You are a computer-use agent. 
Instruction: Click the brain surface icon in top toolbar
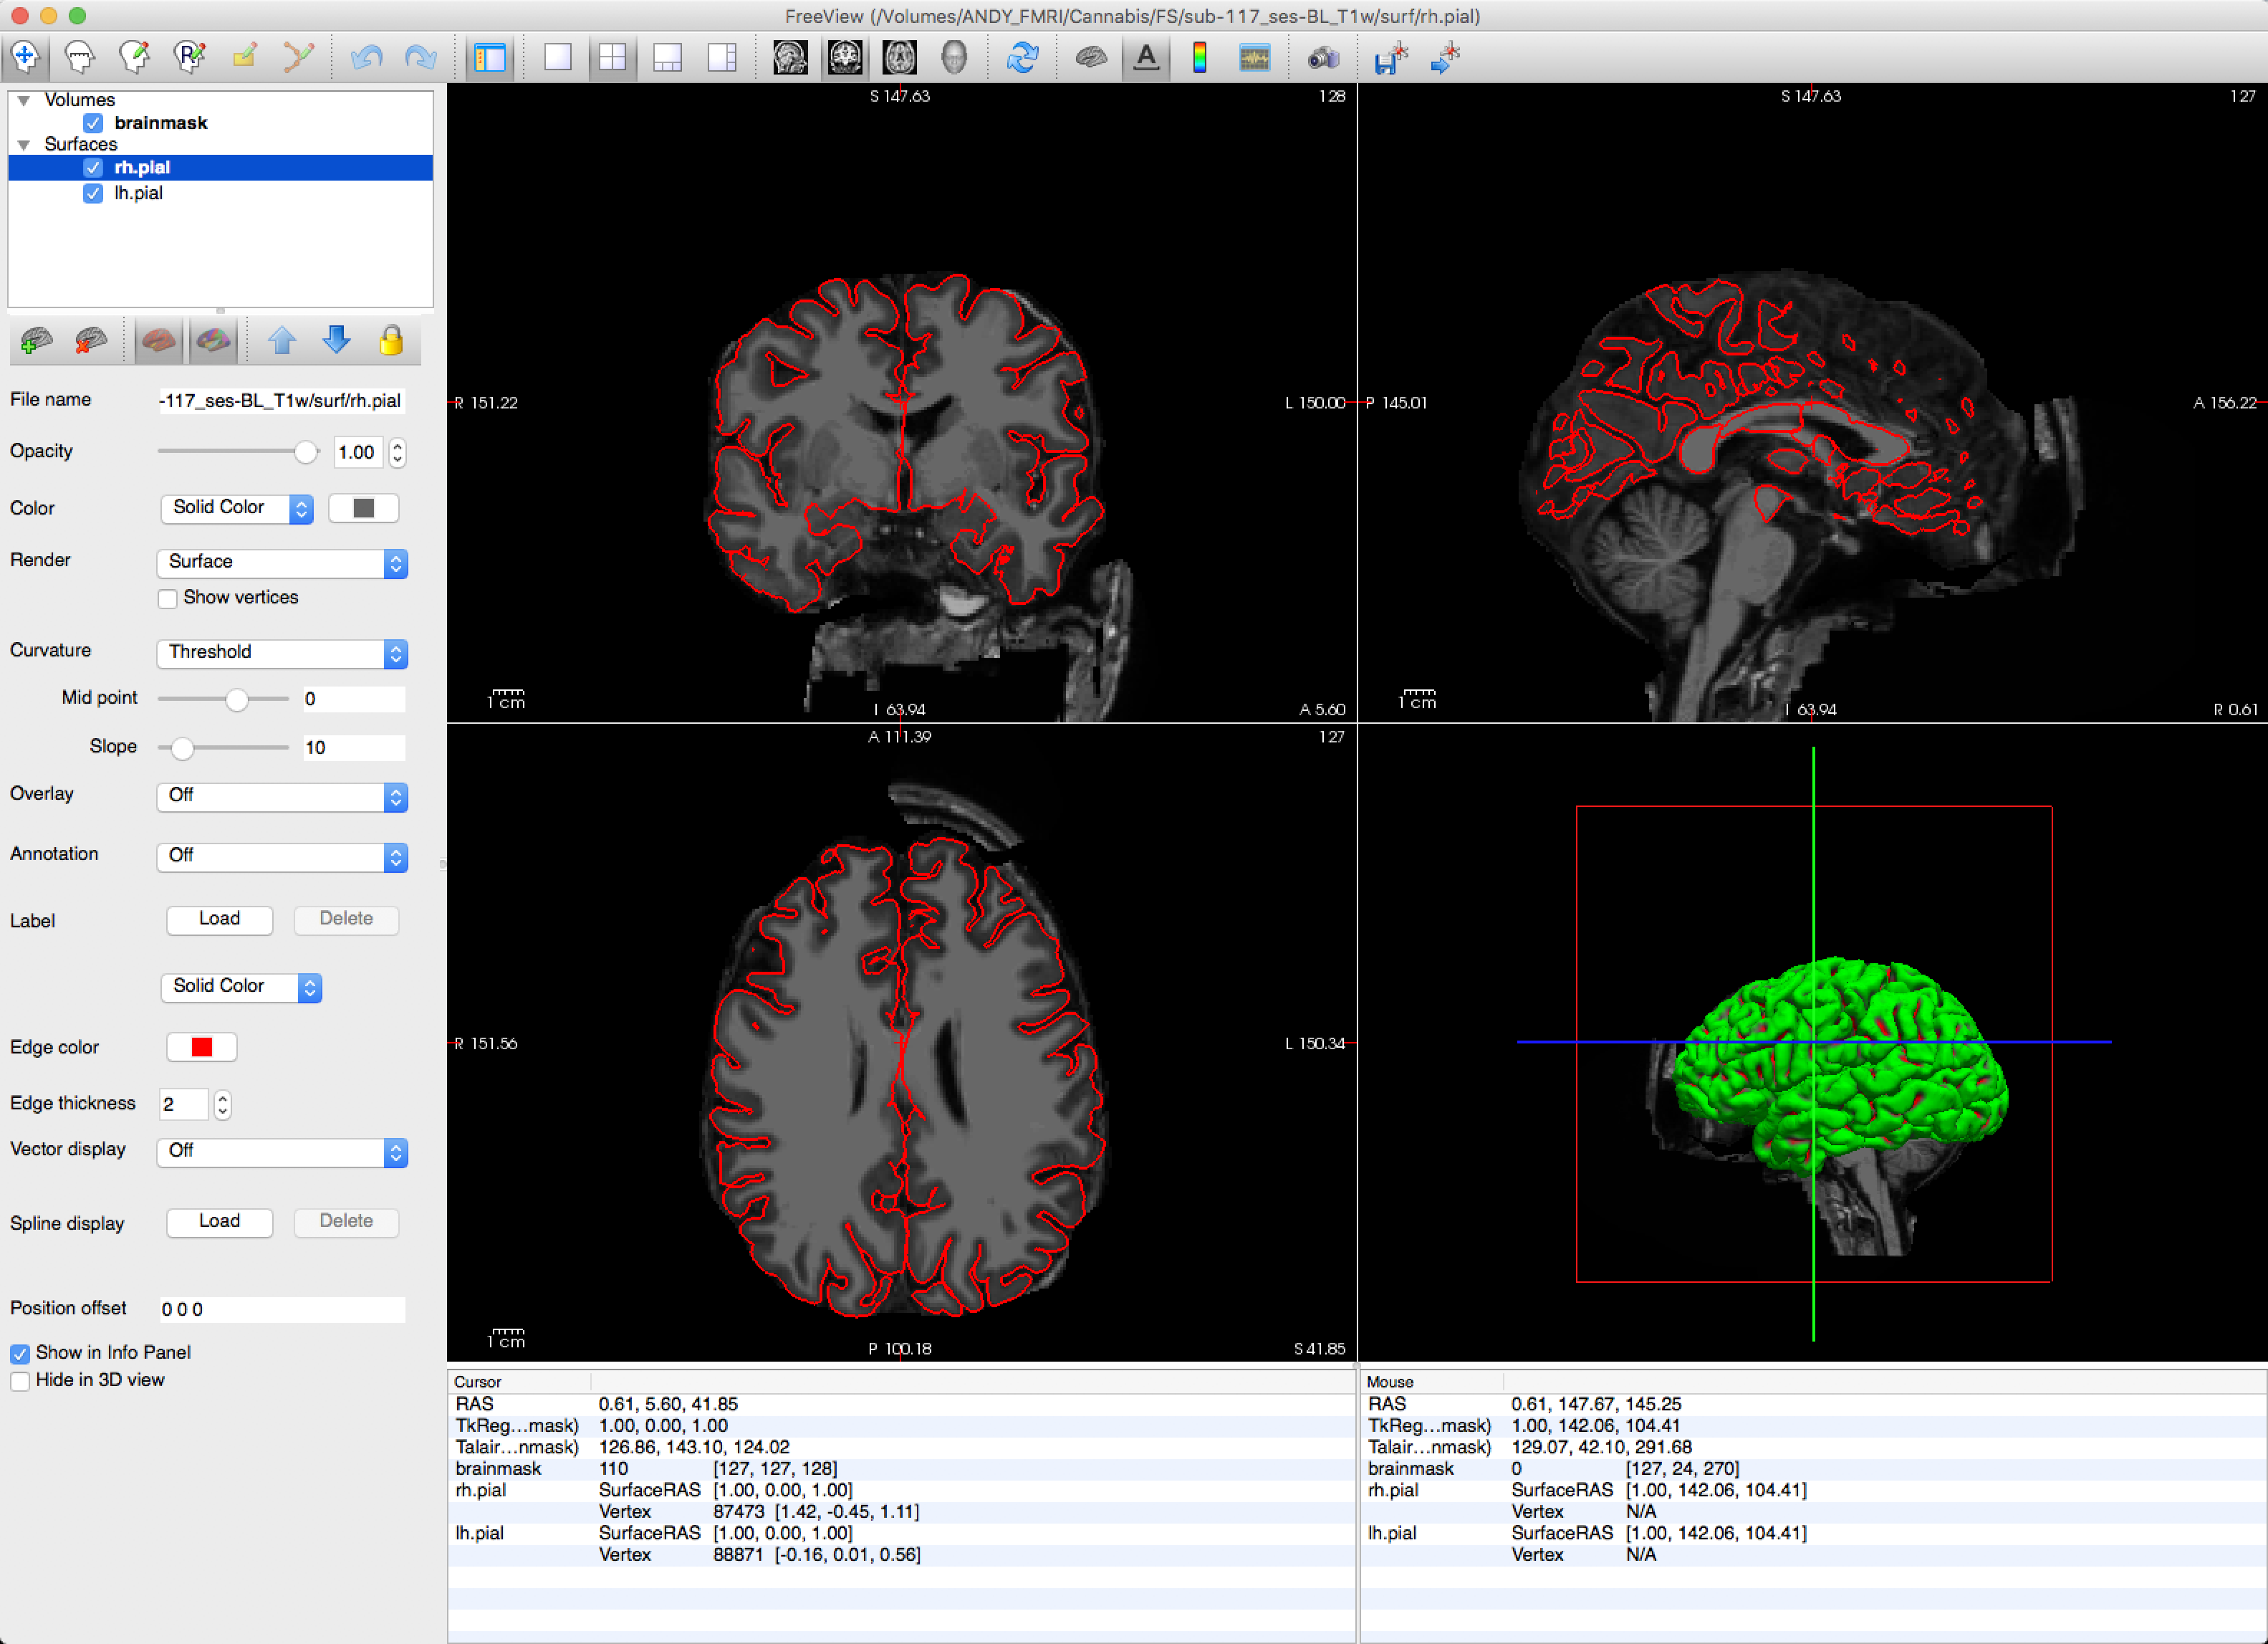coord(1091,57)
